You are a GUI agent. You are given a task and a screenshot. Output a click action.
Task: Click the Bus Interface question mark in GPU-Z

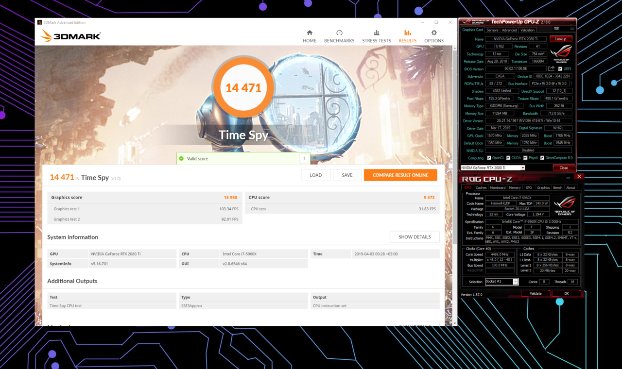click(x=571, y=84)
